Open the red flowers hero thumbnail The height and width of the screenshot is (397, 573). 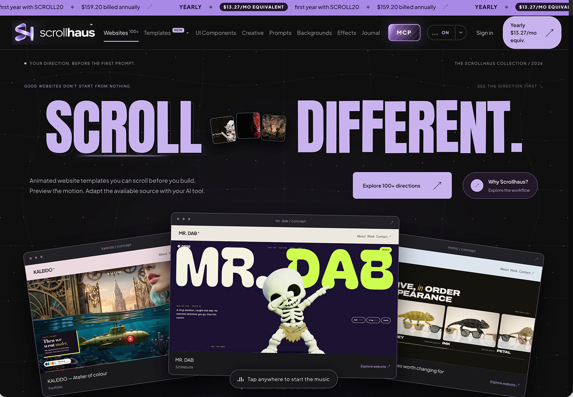pos(248,126)
